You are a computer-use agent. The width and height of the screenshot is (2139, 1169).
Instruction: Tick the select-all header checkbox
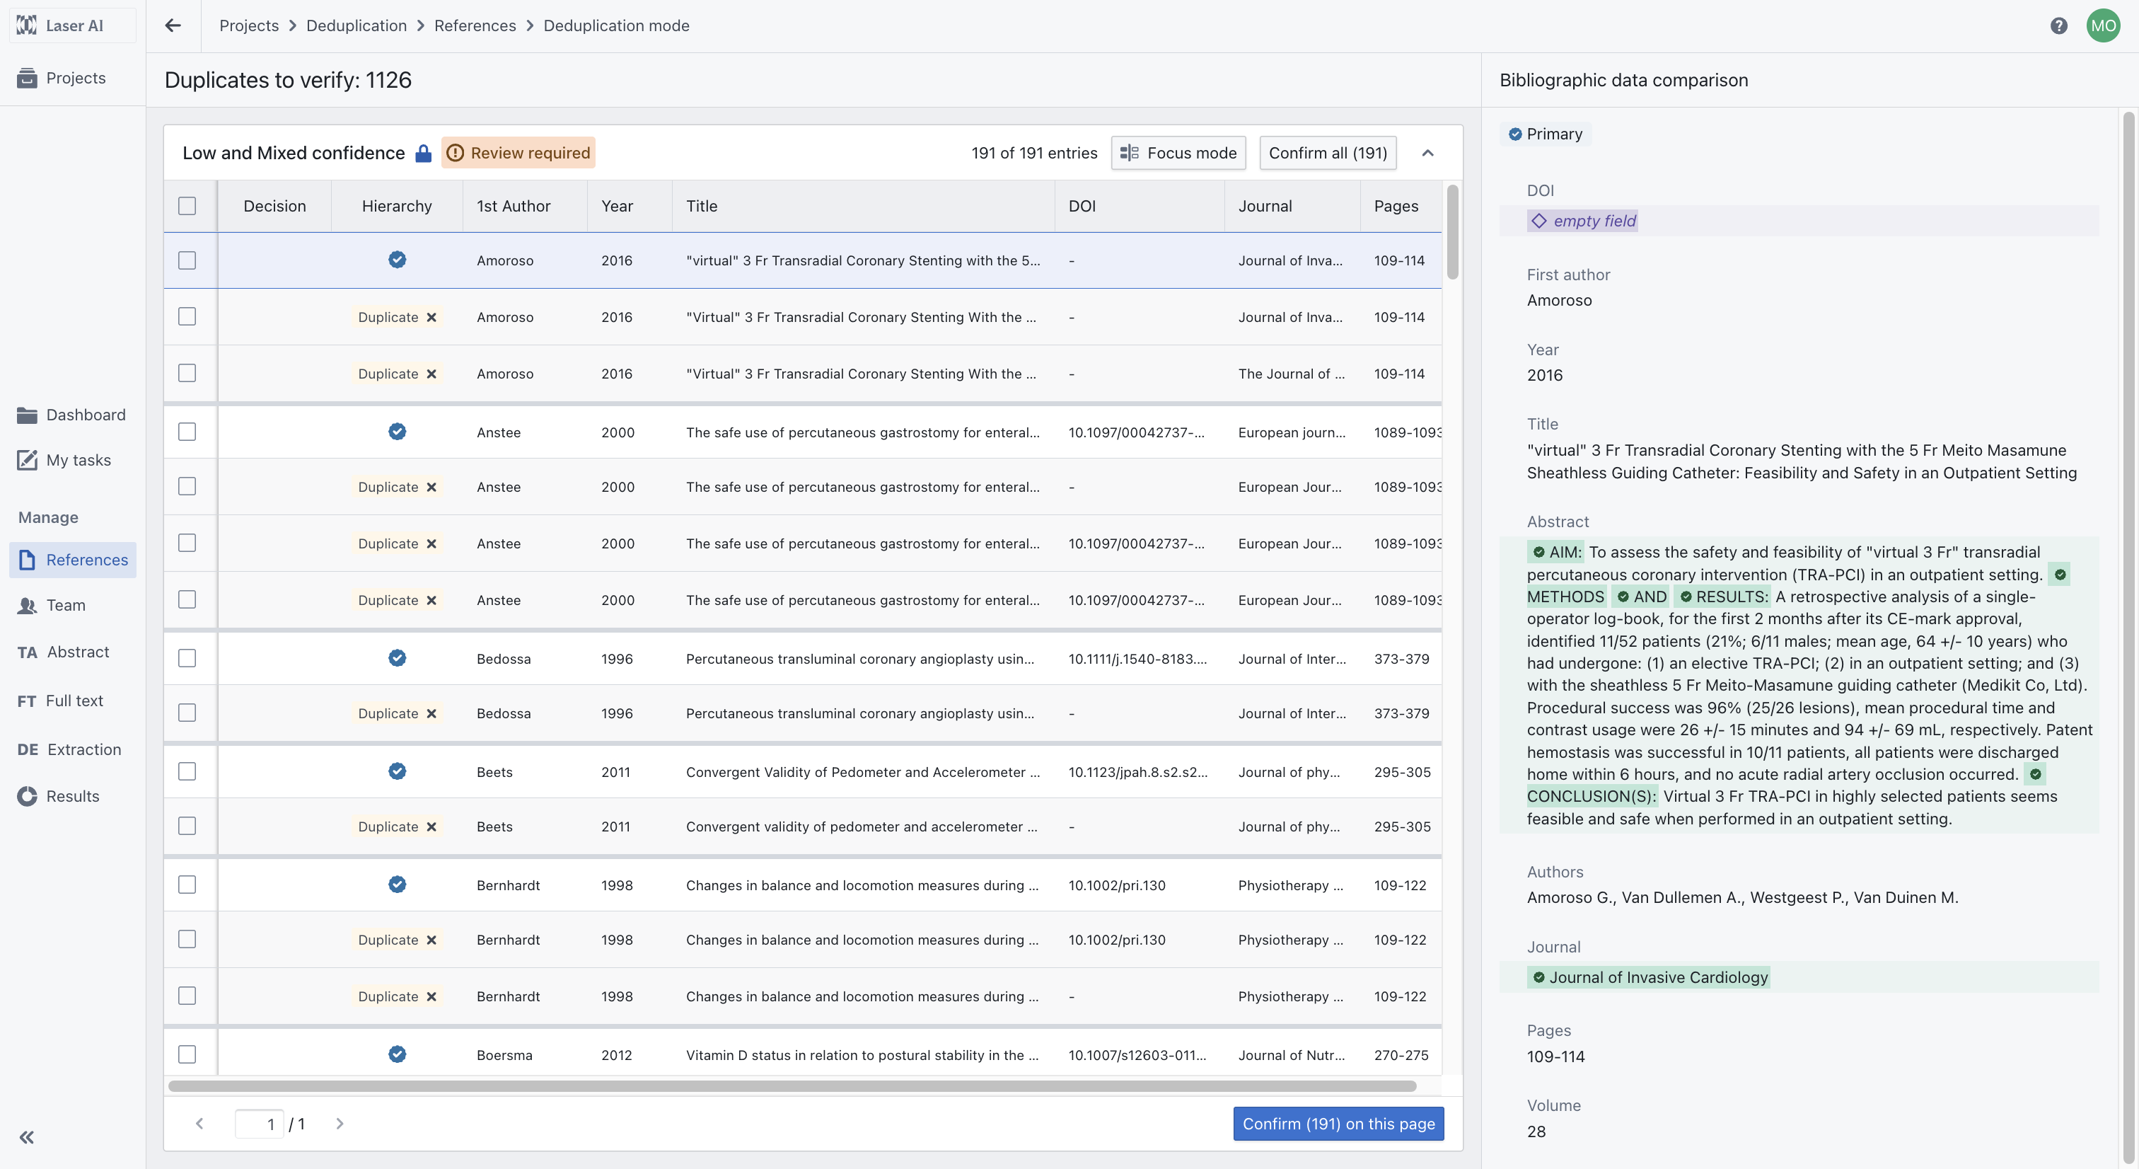point(187,206)
